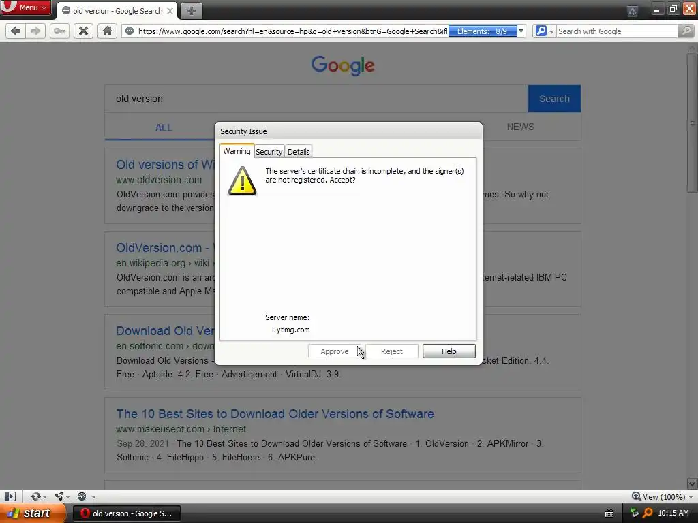Click the orange magnifier tray icon
The image size is (698, 523).
(648, 513)
